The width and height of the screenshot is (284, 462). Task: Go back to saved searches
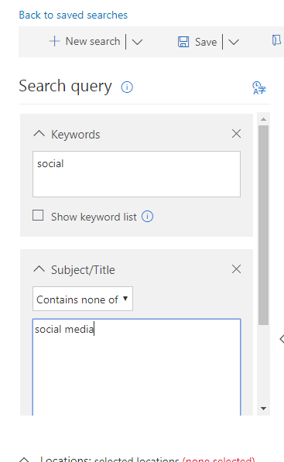(73, 15)
